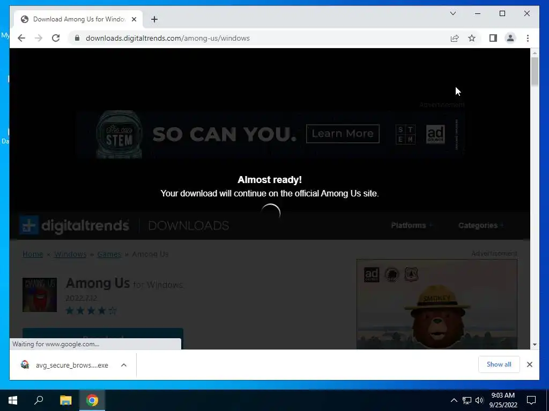The height and width of the screenshot is (411, 549).
Task: Click the address bar URL
Action: coord(168,38)
